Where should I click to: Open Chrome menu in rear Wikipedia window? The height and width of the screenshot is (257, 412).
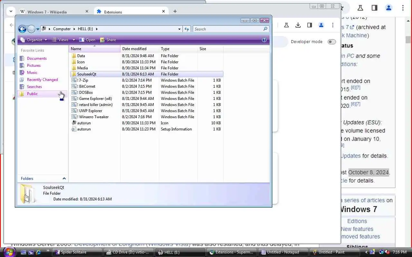point(403,8)
